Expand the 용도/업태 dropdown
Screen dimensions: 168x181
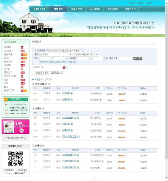pos(92,54)
